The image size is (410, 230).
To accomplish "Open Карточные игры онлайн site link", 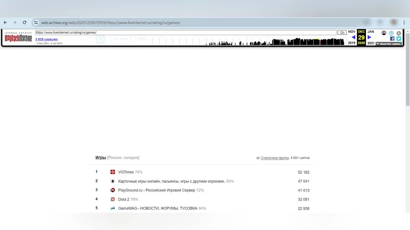I will coord(172,181).
